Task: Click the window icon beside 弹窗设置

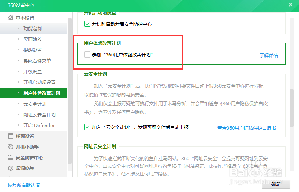Action: [11, 136]
